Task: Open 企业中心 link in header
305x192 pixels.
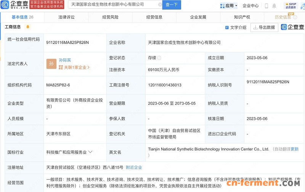Action: pos(250,6)
